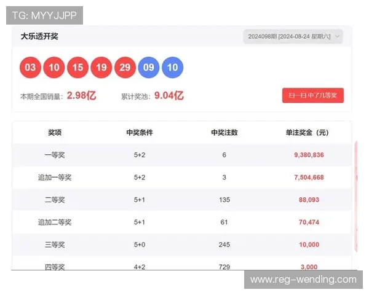The image size is (369, 295).
Task: Click the prize amount 10,000
Action: pos(309,245)
